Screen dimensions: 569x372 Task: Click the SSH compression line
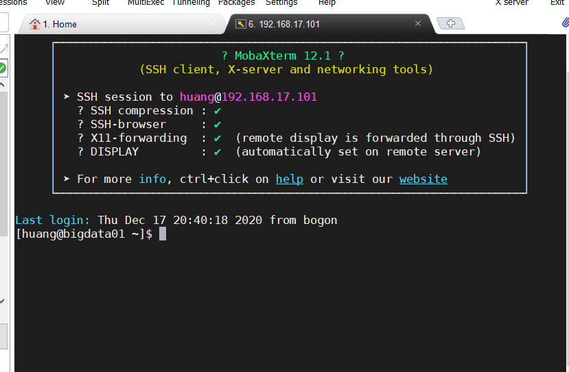tap(149, 111)
